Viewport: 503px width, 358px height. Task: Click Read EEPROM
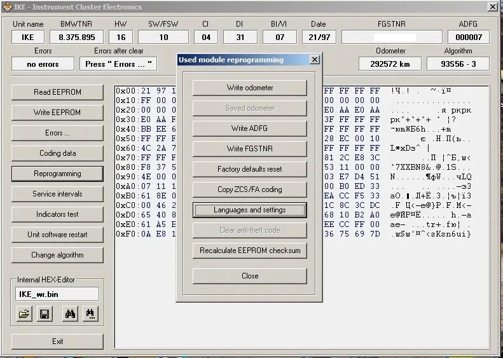coord(57,92)
